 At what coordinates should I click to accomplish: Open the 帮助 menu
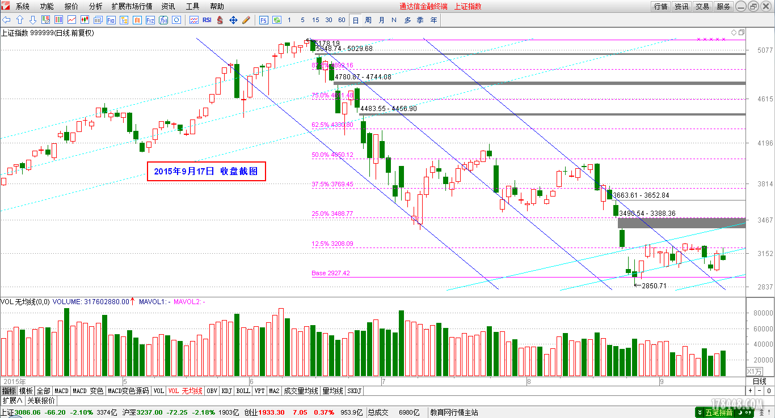tap(217, 6)
